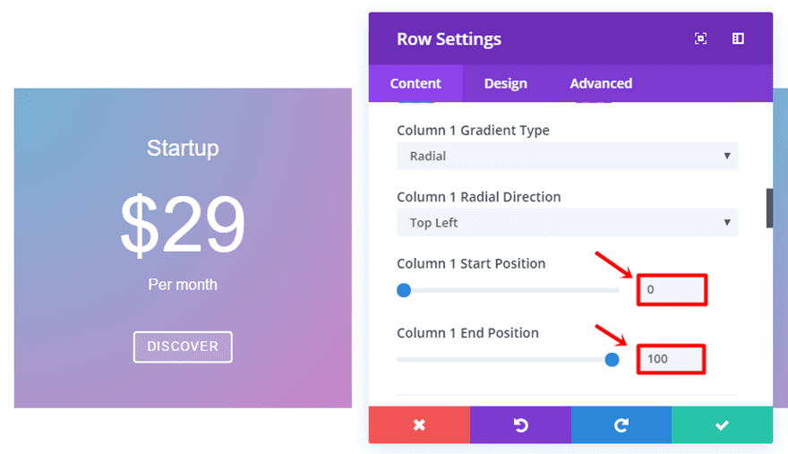Switch to the Content tab
Viewport: 788px width, 454px height.
(x=415, y=83)
